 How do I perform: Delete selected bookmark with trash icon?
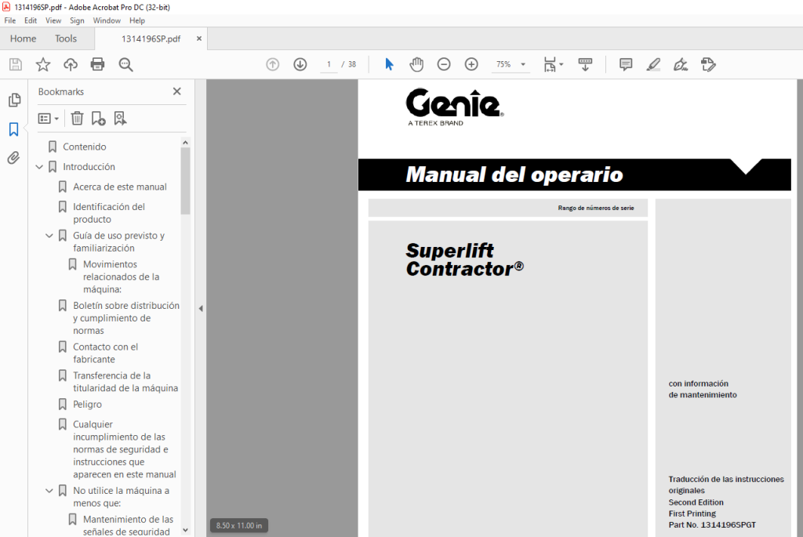(77, 118)
